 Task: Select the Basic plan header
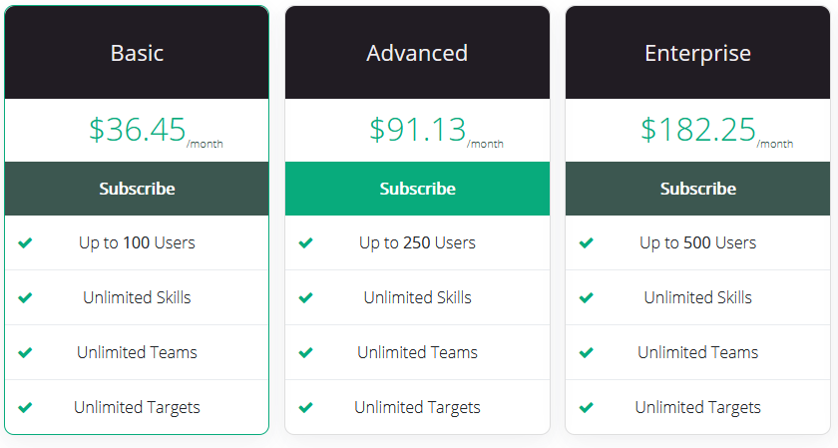tap(137, 53)
